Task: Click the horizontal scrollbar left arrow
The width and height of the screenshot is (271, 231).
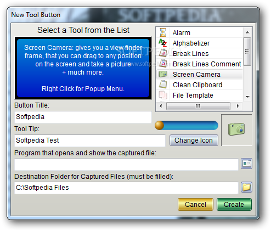Action: click(161, 106)
